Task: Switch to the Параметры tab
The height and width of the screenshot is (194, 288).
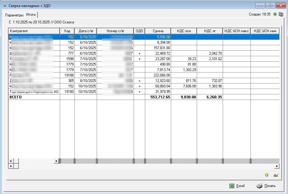Action: (14, 15)
